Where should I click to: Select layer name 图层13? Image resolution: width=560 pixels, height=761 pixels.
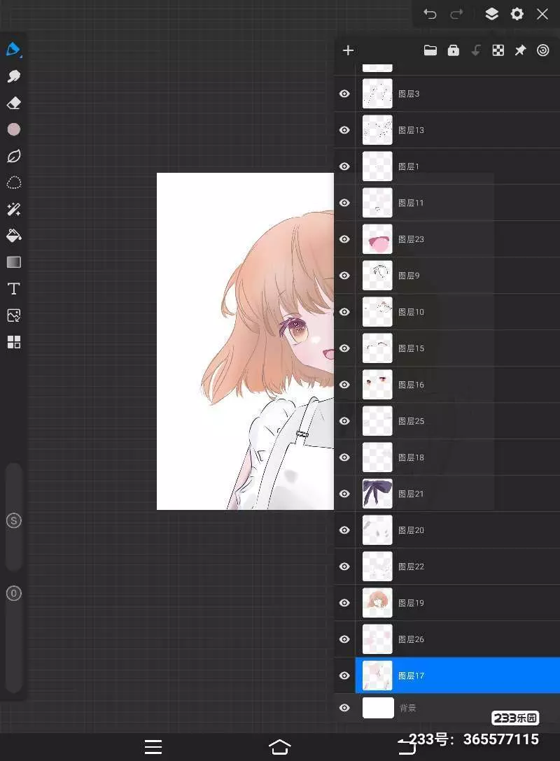pyautogui.click(x=411, y=130)
